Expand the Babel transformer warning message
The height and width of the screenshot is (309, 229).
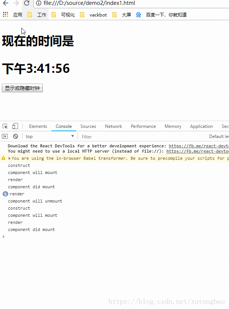[9, 158]
